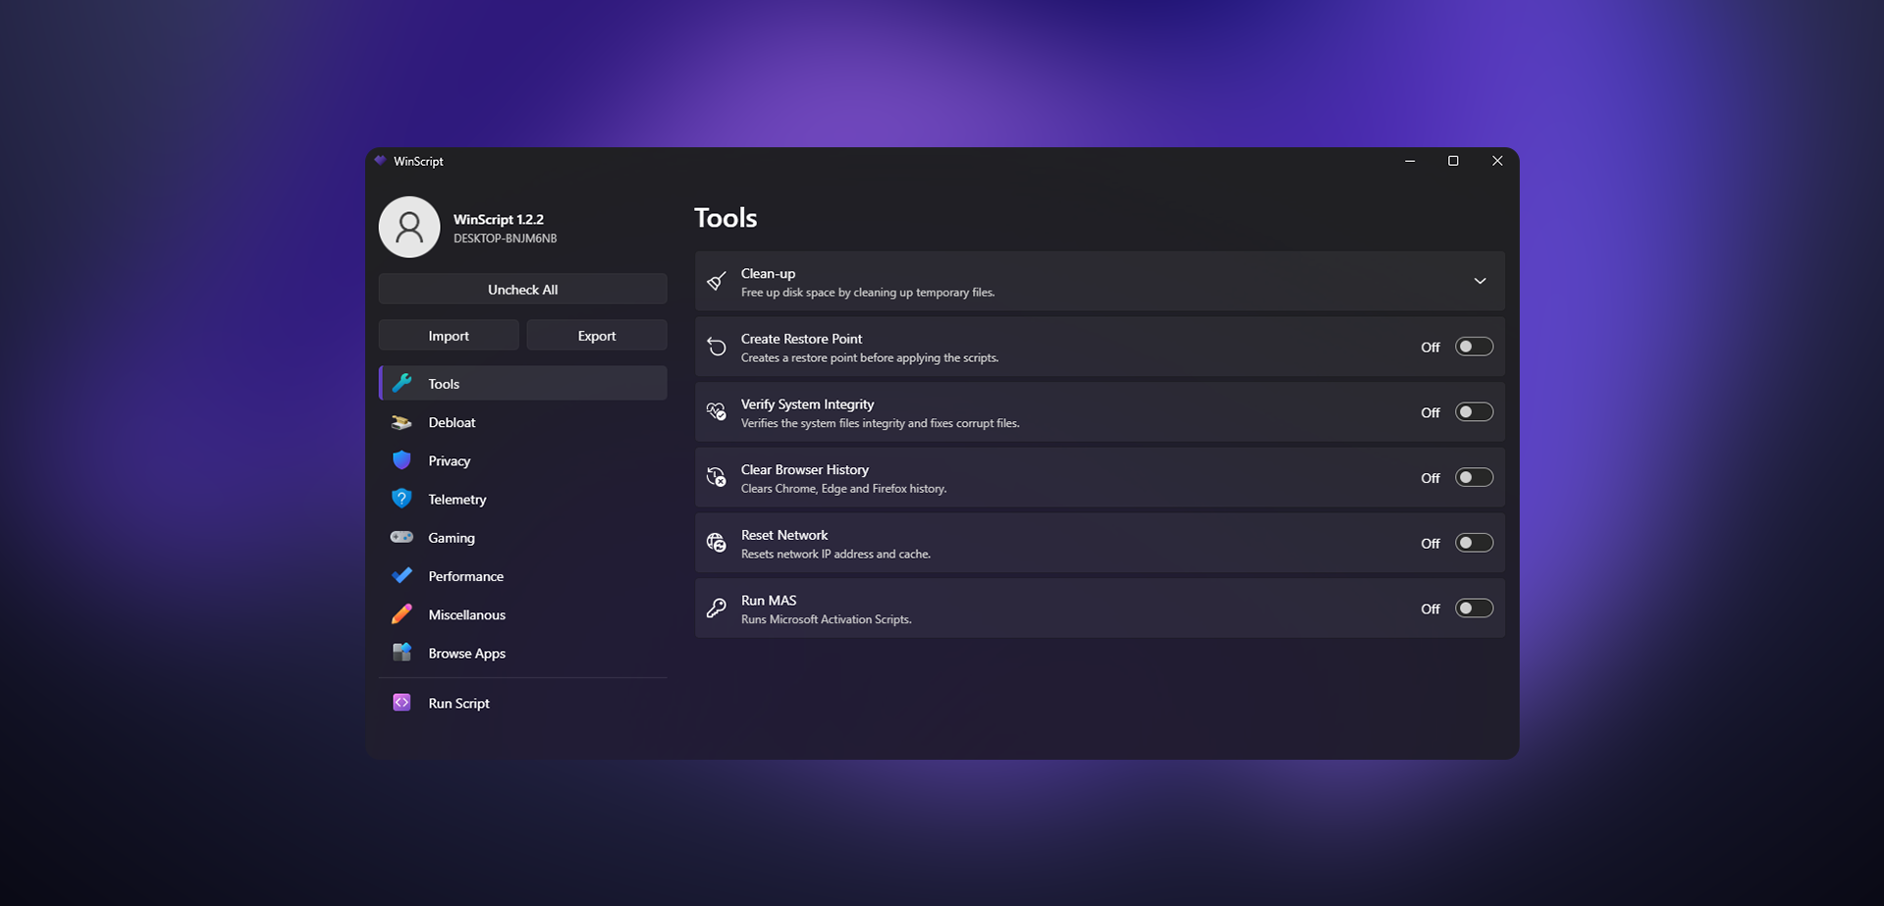Maximize the WinScript window
The width and height of the screenshot is (1884, 906).
(x=1453, y=161)
